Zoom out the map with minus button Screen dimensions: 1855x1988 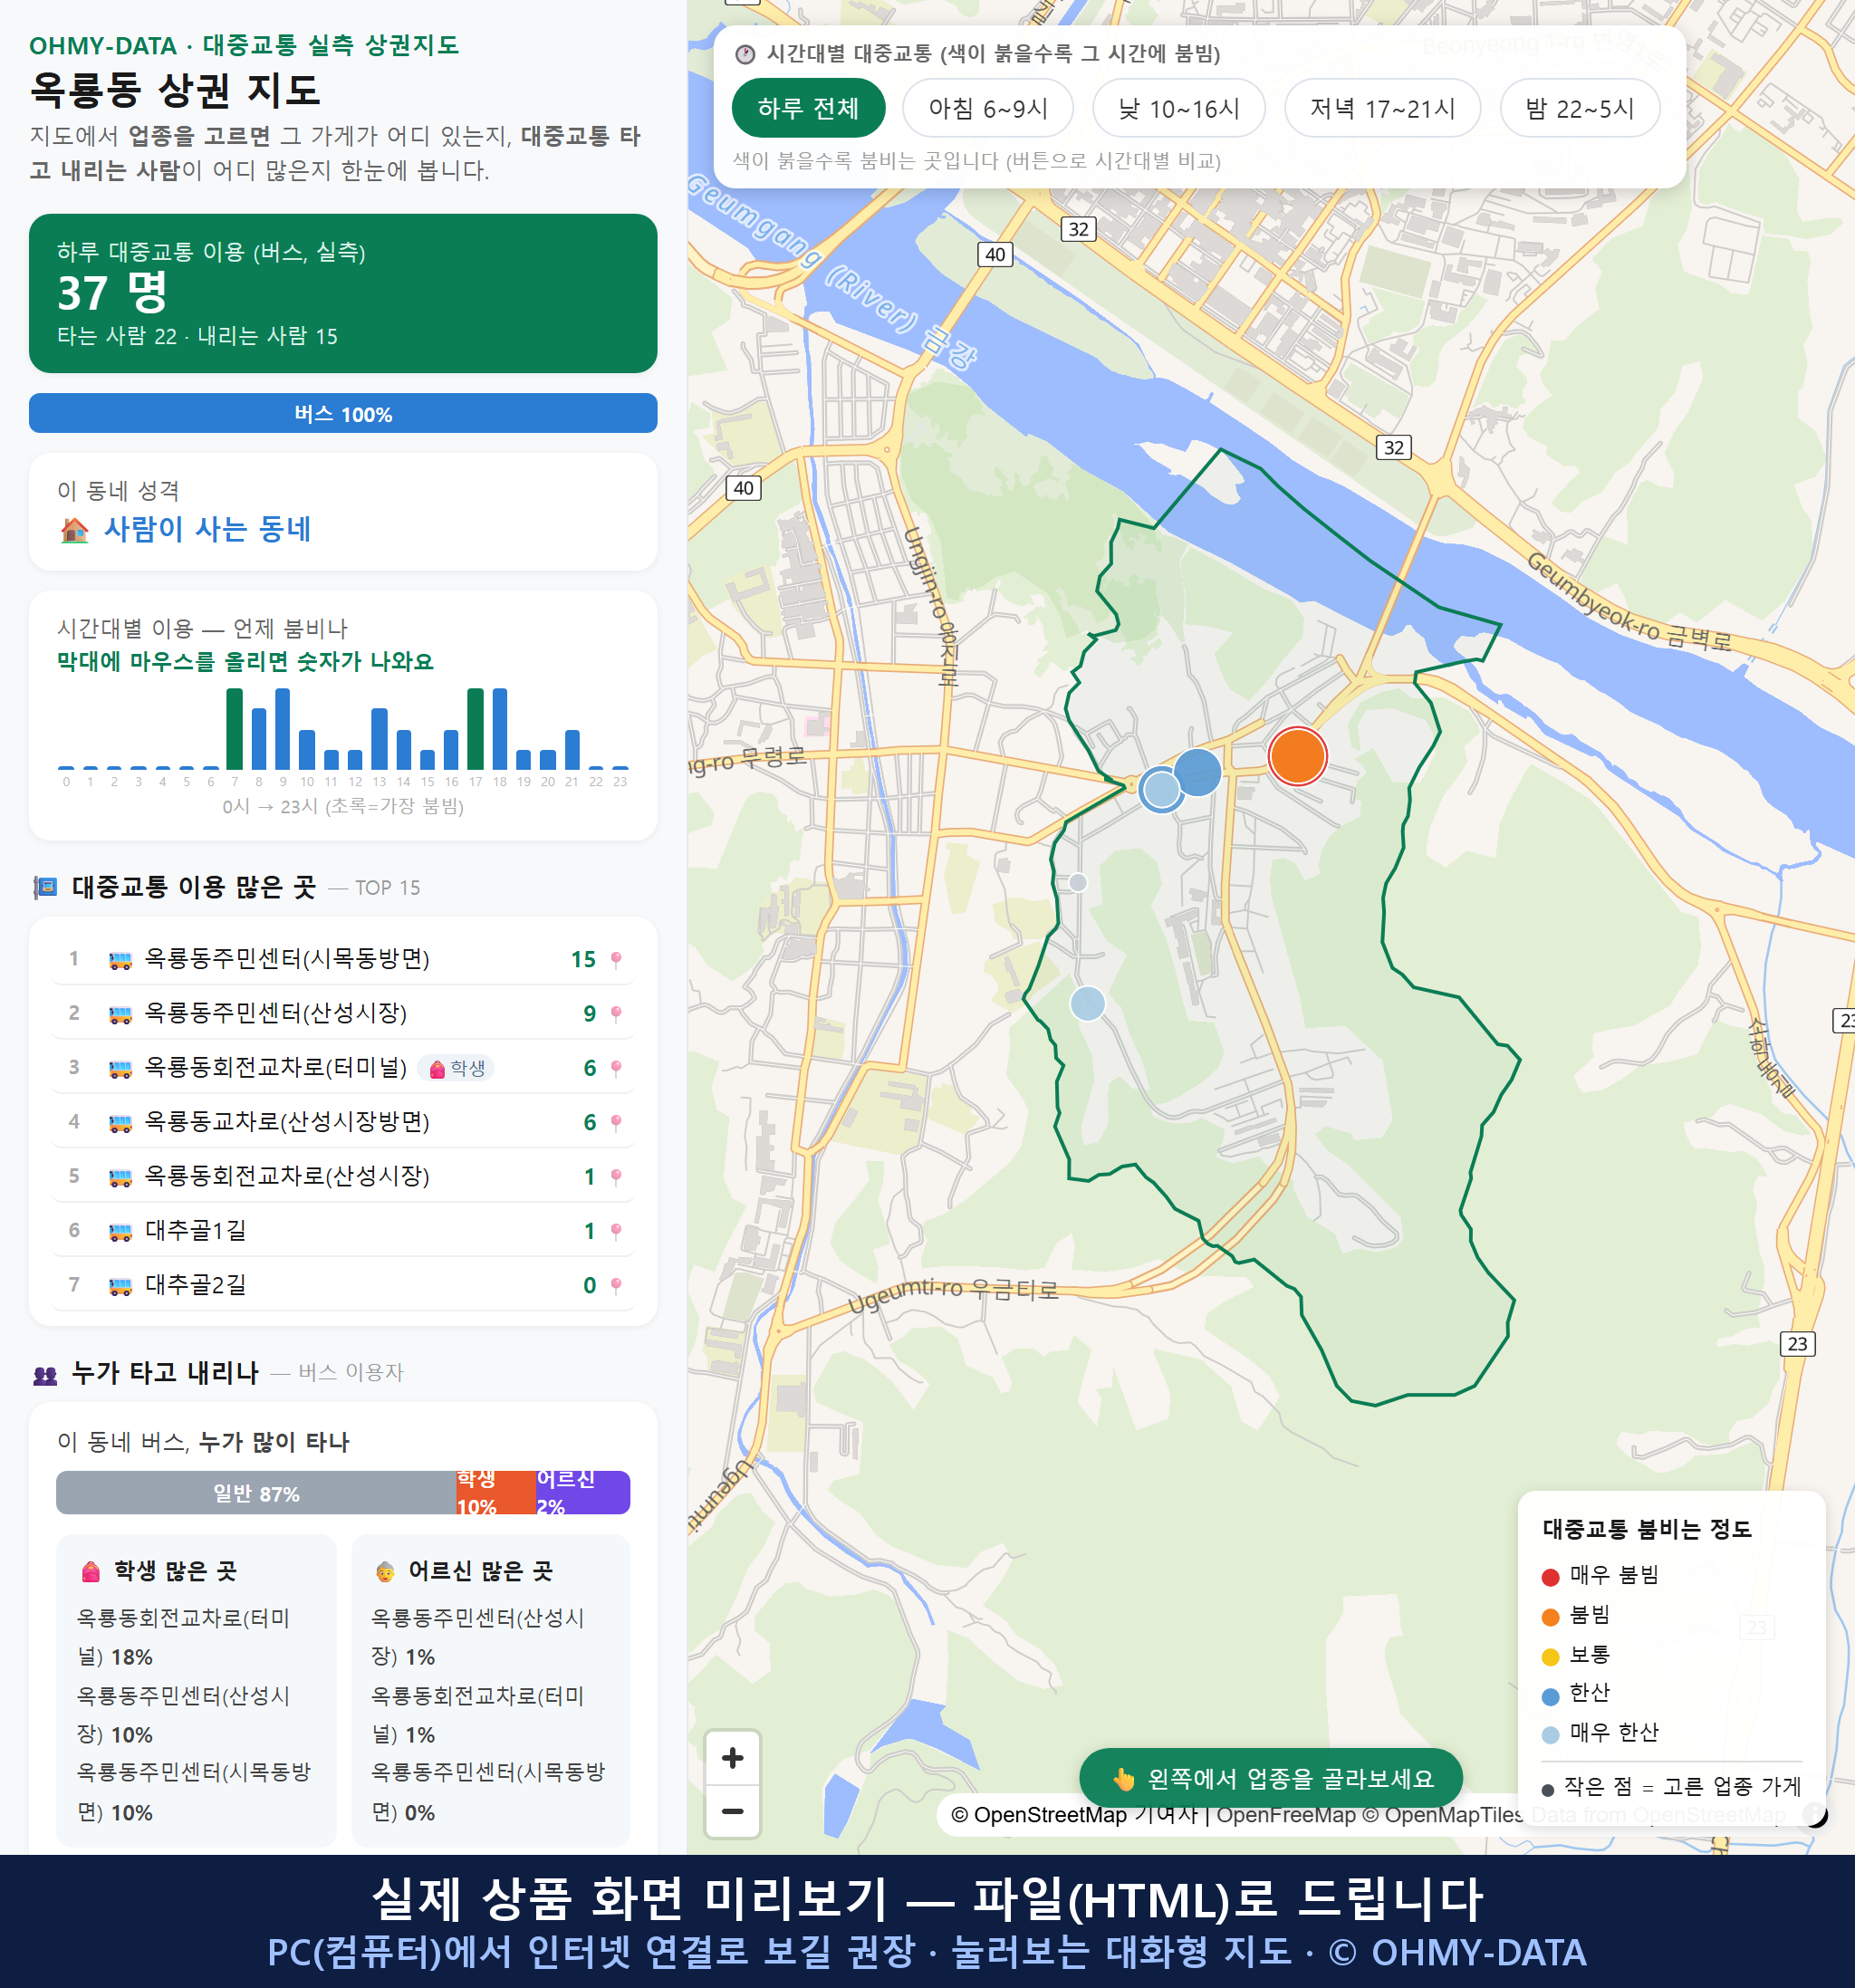tap(732, 1811)
